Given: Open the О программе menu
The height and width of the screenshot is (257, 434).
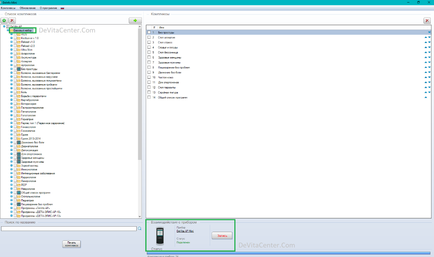Looking at the screenshot, I should (48, 8).
